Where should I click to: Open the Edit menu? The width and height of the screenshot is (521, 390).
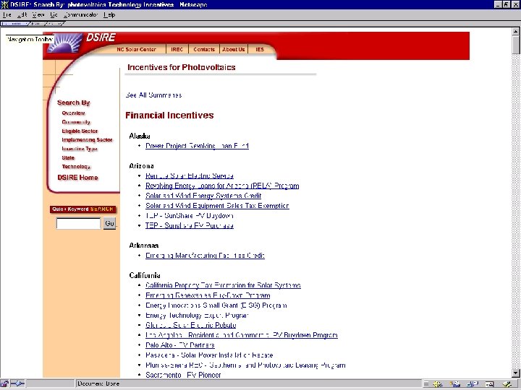[x=22, y=14]
